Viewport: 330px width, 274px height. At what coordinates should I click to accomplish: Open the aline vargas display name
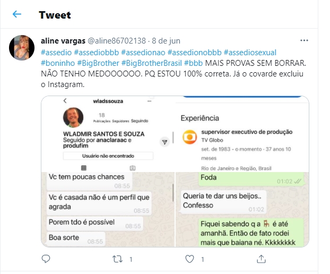pos(63,41)
